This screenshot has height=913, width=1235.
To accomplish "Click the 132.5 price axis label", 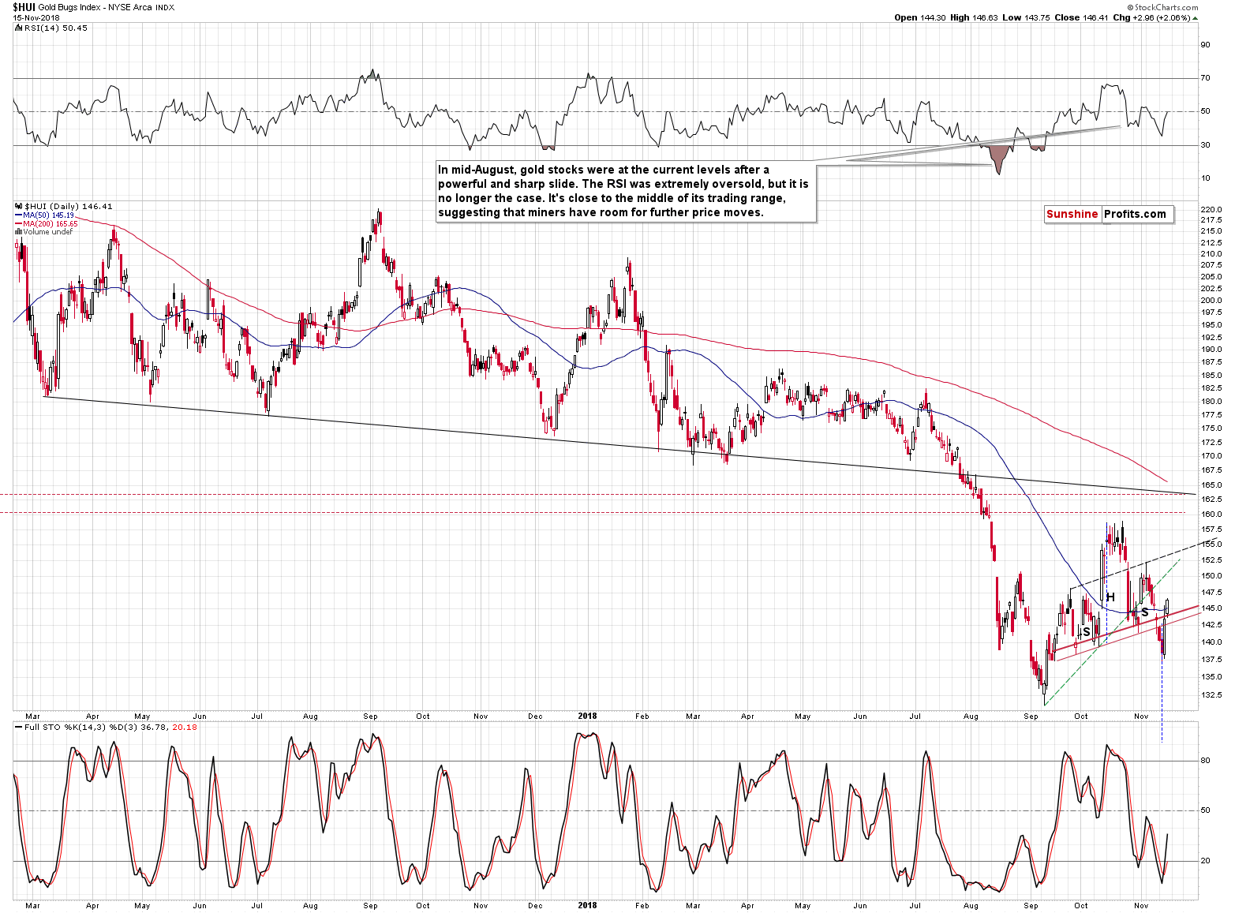I will pyautogui.click(x=1211, y=695).
